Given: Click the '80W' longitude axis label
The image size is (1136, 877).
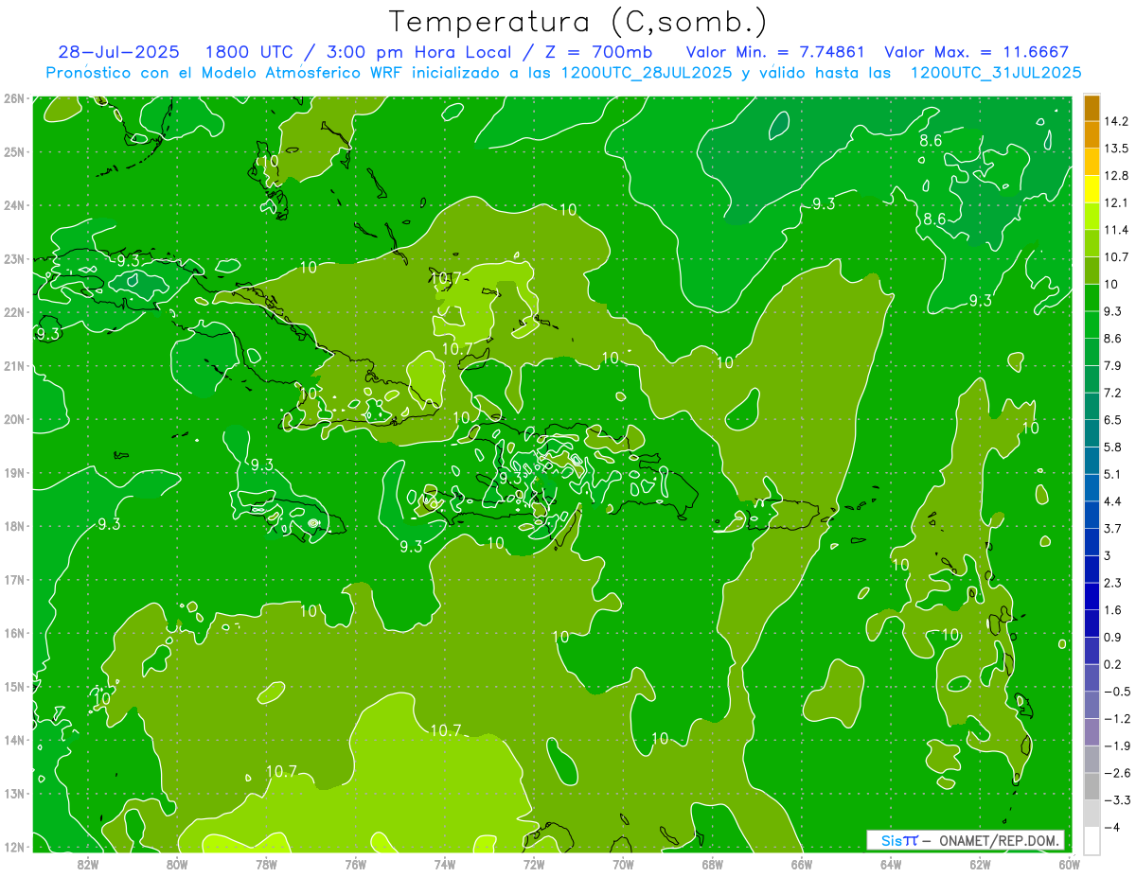Looking at the screenshot, I should [x=176, y=864].
